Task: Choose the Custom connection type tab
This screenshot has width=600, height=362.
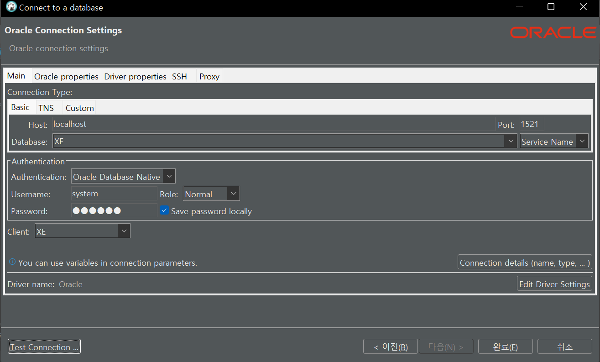Action: pyautogui.click(x=79, y=108)
